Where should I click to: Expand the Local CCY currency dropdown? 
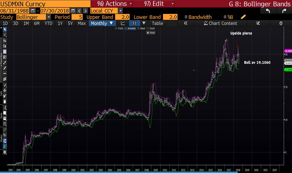click(120, 11)
